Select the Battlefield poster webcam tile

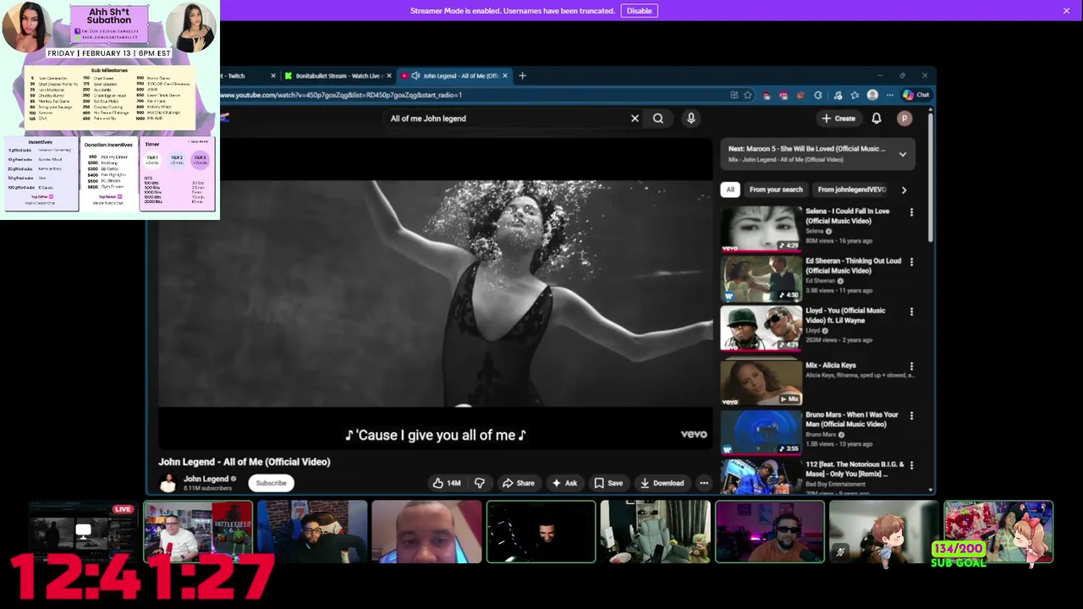(x=198, y=532)
